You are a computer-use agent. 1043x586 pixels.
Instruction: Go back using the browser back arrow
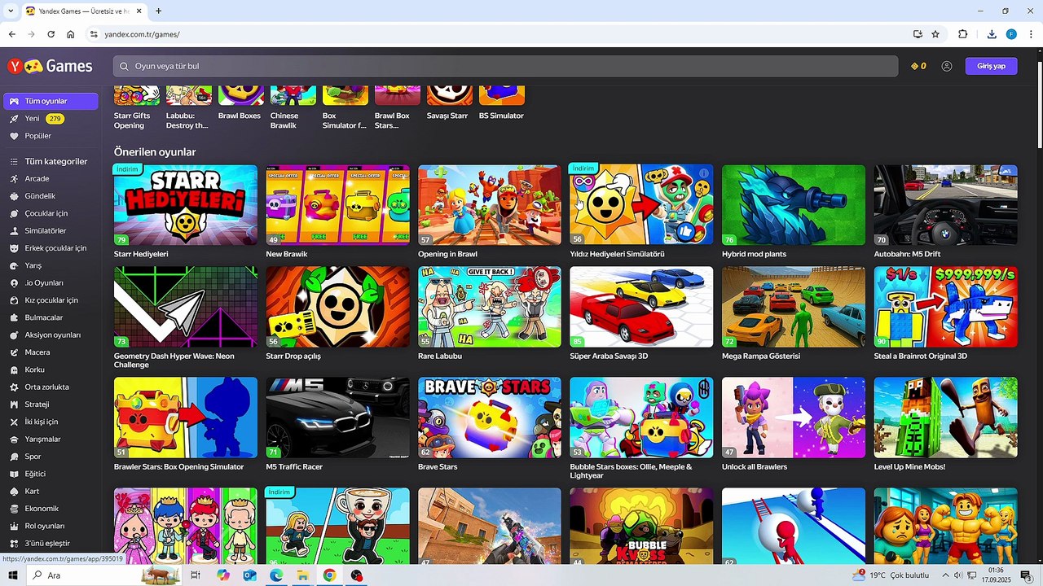pos(11,34)
